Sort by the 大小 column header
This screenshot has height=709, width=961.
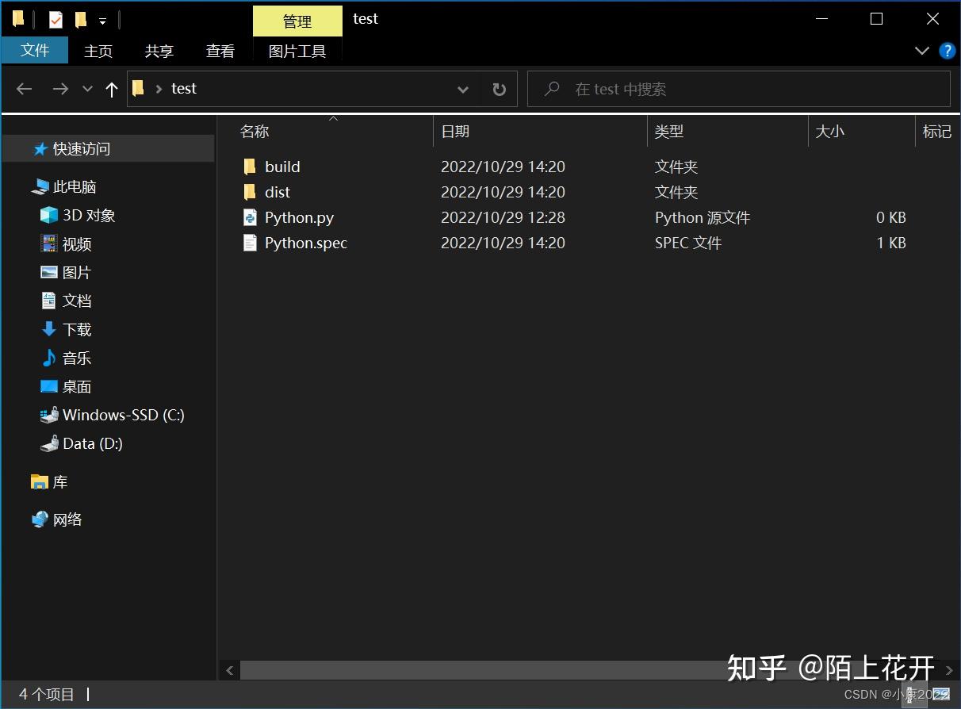tap(830, 132)
